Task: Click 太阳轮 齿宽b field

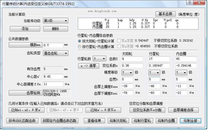Action: point(127,79)
